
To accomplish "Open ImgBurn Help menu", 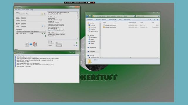I will [x=32, y=10].
